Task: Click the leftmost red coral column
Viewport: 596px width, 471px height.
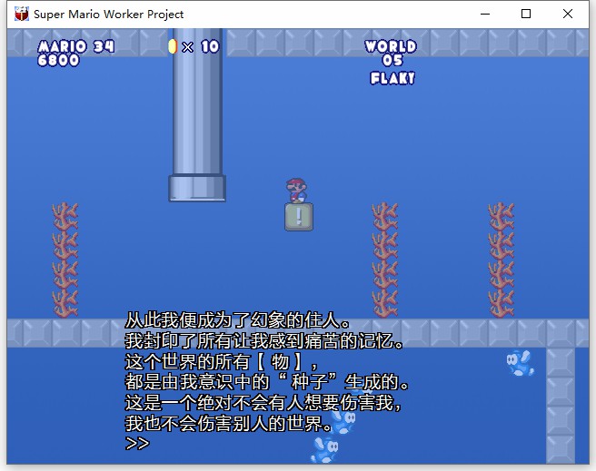Action: (x=65, y=260)
